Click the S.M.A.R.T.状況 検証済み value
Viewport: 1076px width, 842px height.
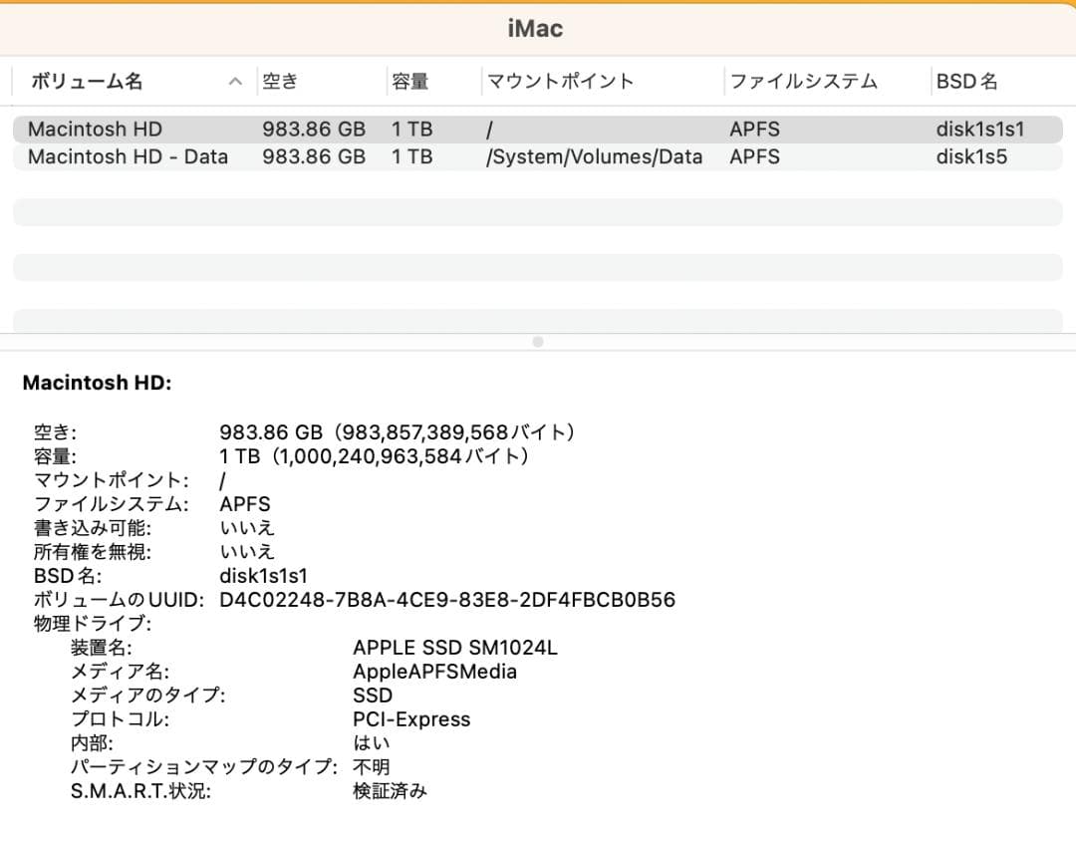pos(389,790)
